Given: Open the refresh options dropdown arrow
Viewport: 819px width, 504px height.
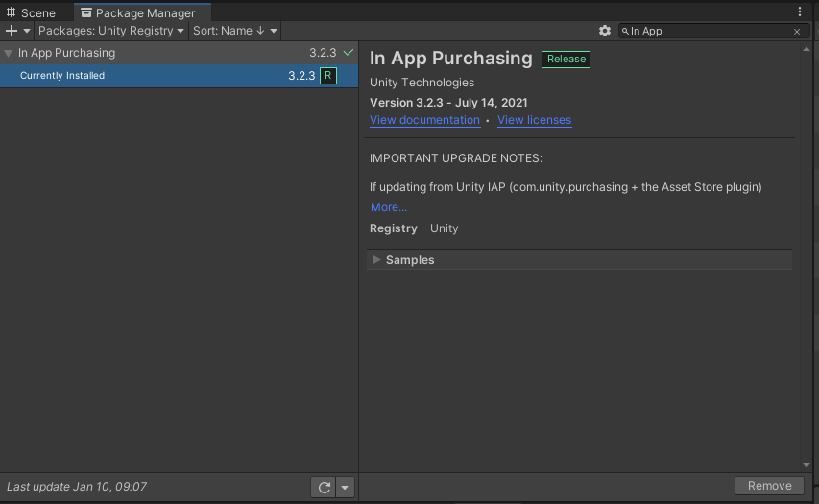Looking at the screenshot, I should [x=345, y=488].
